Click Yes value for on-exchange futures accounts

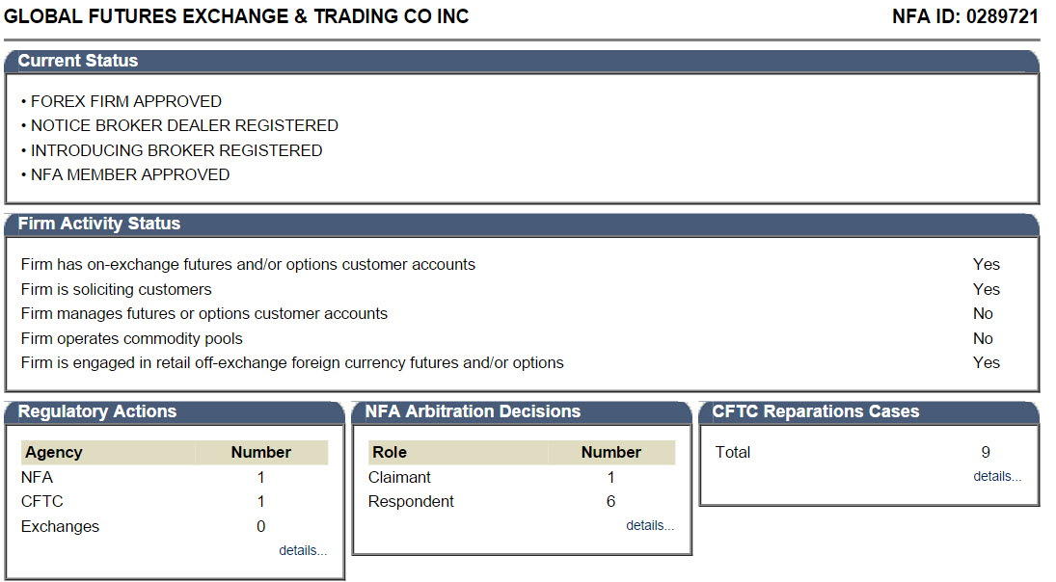click(x=986, y=264)
